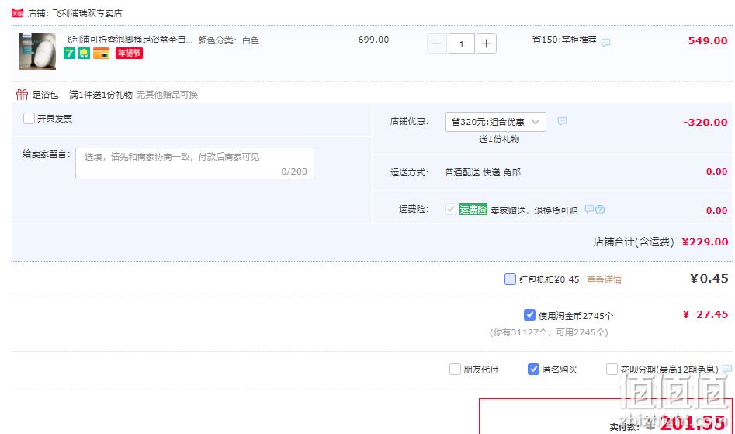735x434 pixels.
Task: Click the 省150:掌柜推荐 promotion text
Action: pos(564,40)
